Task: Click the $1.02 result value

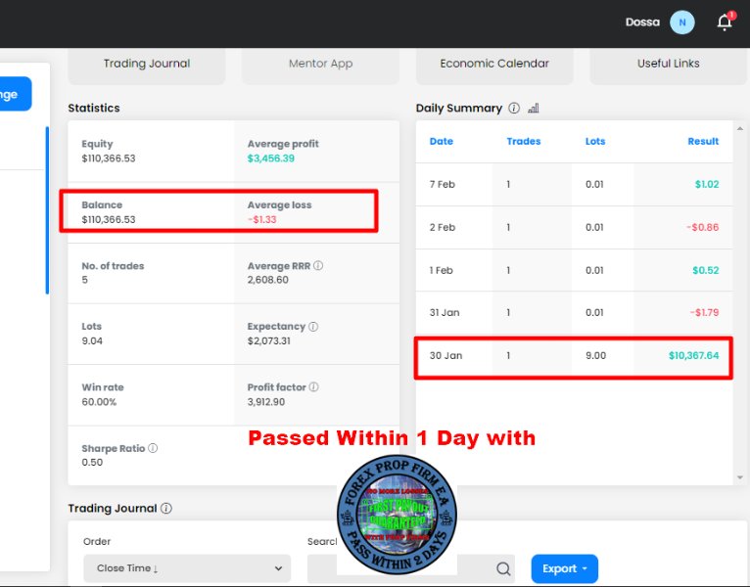Action: tap(707, 184)
